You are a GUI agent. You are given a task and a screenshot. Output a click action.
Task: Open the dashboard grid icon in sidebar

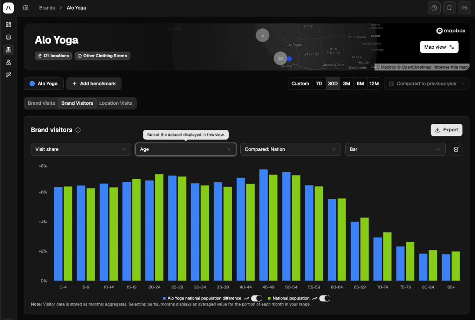[x=8, y=25]
